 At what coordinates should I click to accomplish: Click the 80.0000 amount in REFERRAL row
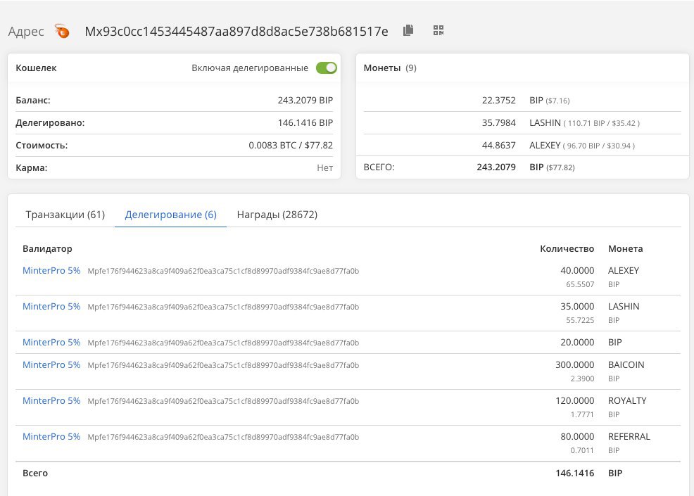pyautogui.click(x=577, y=436)
